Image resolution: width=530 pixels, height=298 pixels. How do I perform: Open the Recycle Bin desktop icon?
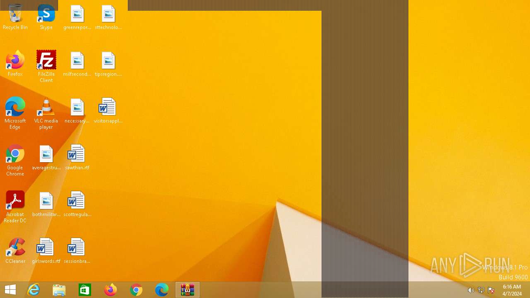[15, 17]
